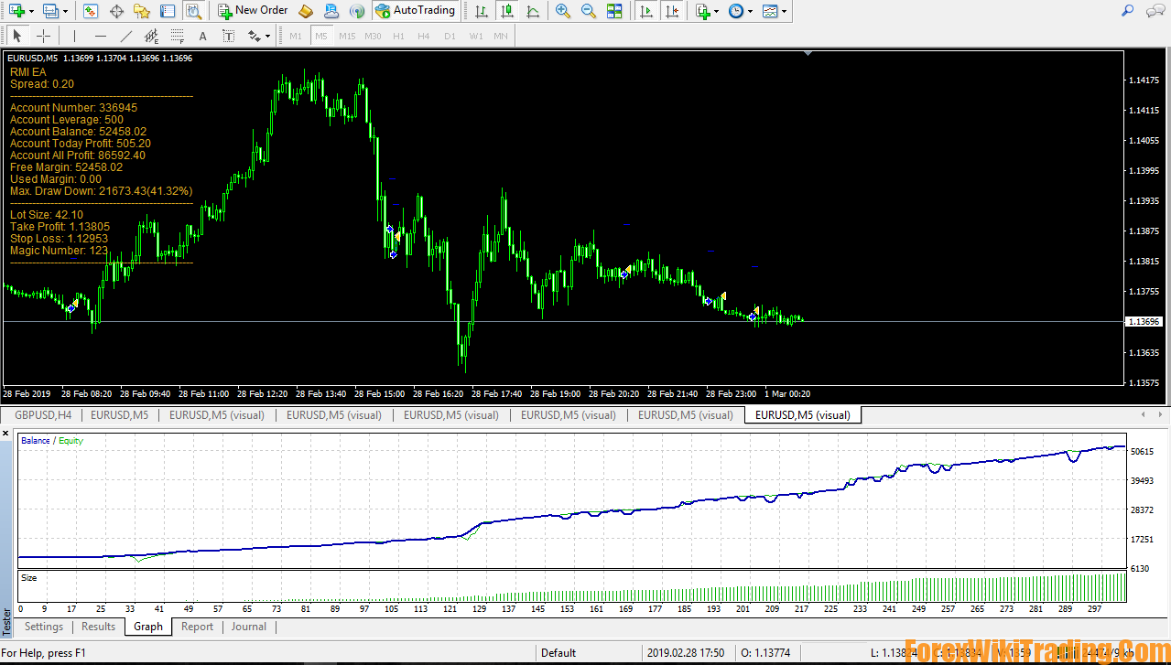
Task: Expand the Profiles dropdown arrow
Action: [65, 11]
